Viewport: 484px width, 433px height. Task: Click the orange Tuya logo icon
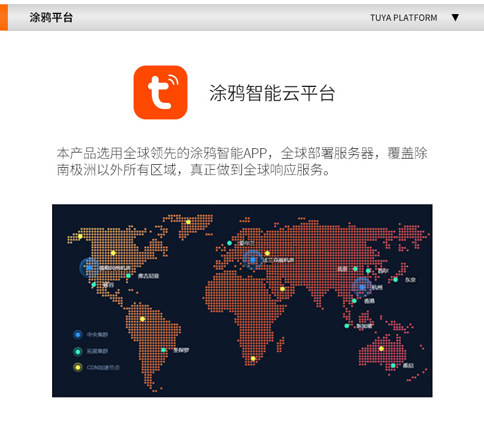pos(161,92)
